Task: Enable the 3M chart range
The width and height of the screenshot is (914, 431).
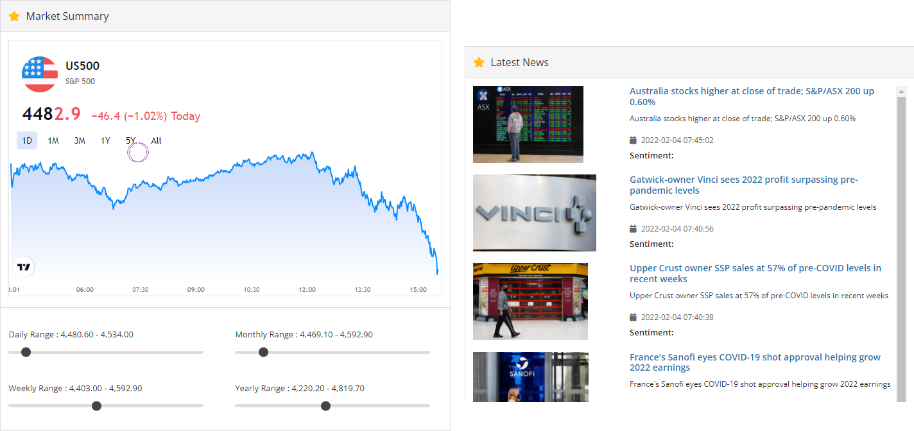Action: tap(79, 140)
